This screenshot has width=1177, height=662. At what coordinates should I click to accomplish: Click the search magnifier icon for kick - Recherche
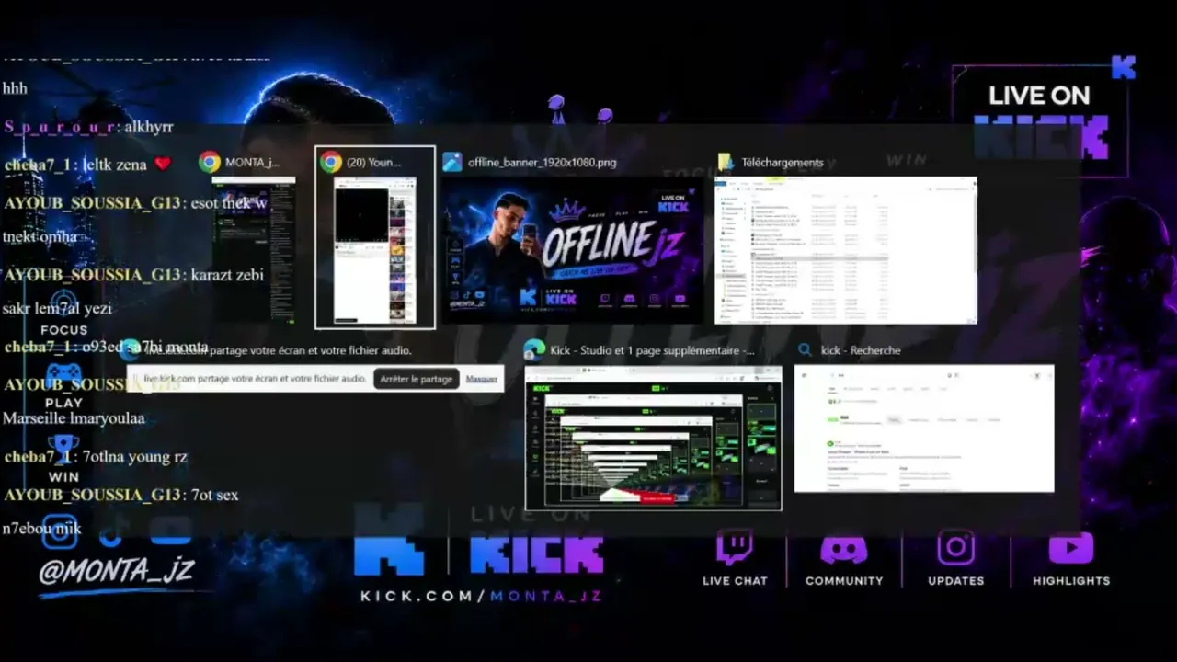coord(805,350)
